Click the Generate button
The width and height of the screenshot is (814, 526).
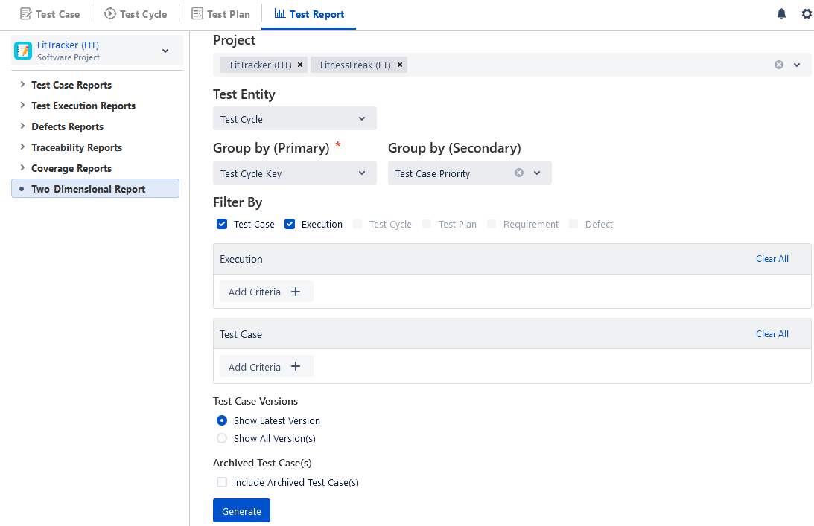click(x=241, y=511)
